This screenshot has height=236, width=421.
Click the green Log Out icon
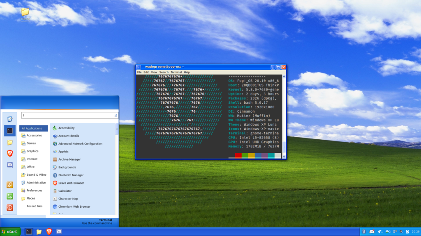[10, 196]
